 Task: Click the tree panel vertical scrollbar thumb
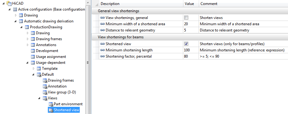point(88,62)
